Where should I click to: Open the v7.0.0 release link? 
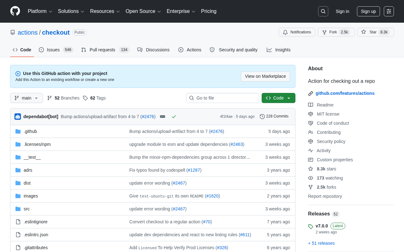pos(322,226)
